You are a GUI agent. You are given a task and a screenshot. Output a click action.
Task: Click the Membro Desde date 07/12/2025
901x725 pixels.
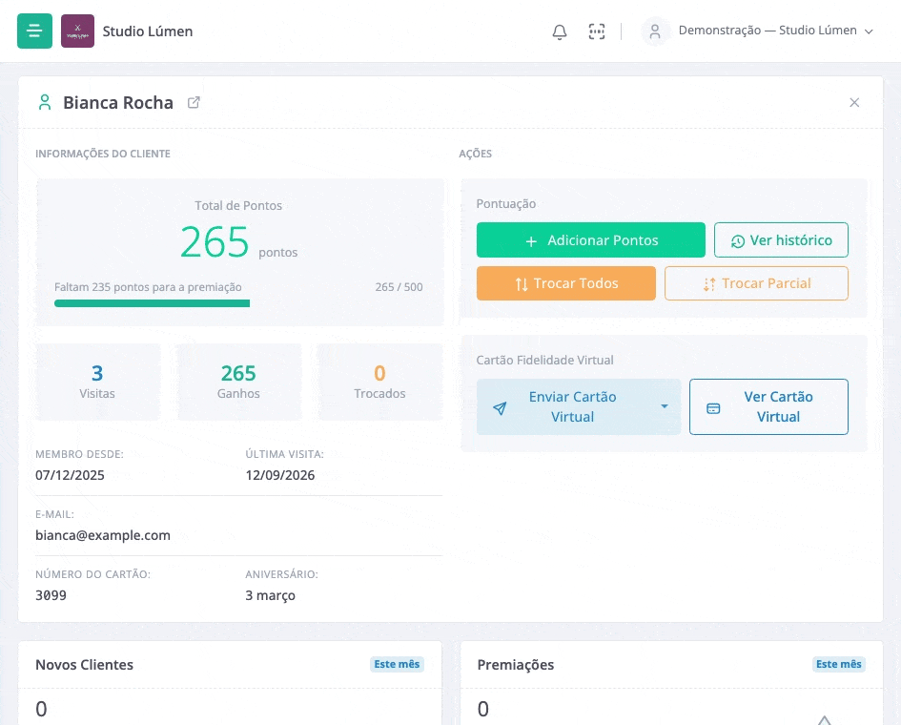71,475
